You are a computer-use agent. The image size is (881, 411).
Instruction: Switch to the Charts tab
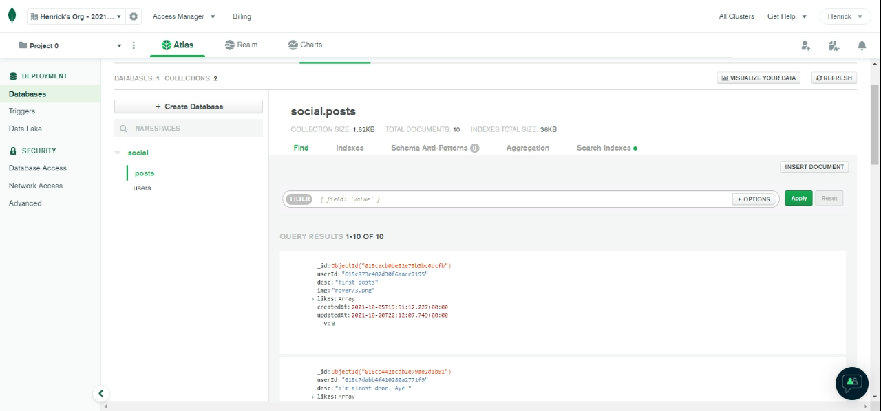(305, 45)
